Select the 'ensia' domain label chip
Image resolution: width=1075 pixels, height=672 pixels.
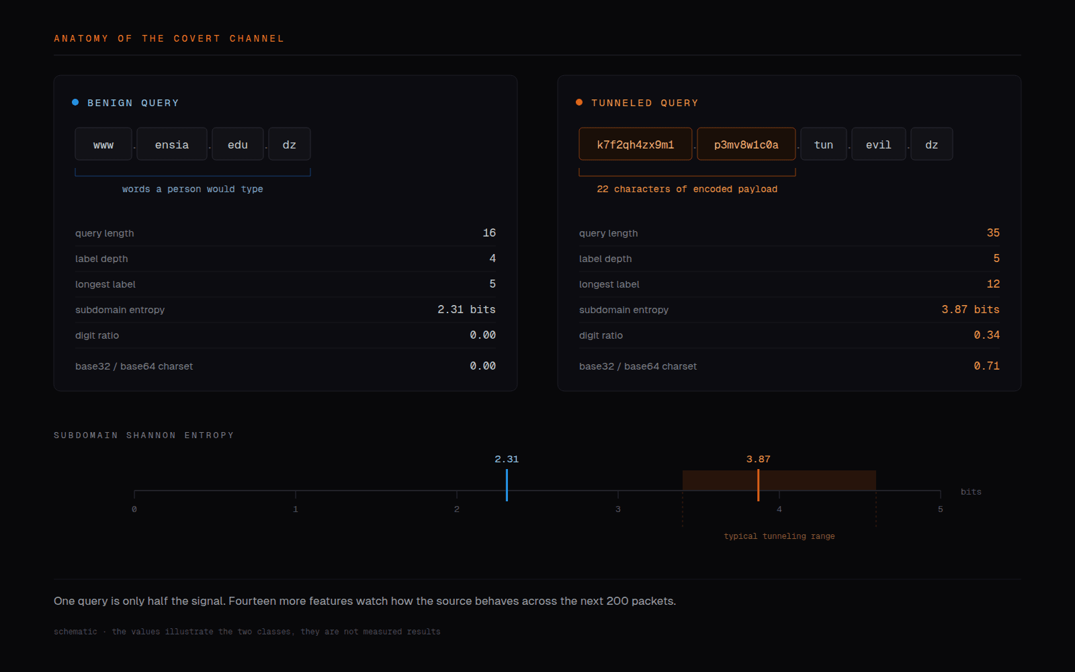[x=172, y=144]
